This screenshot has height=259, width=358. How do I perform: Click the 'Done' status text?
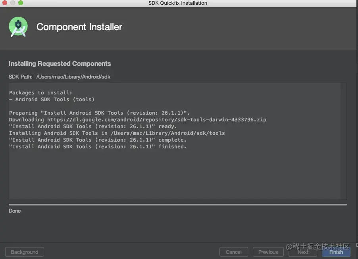(15, 211)
